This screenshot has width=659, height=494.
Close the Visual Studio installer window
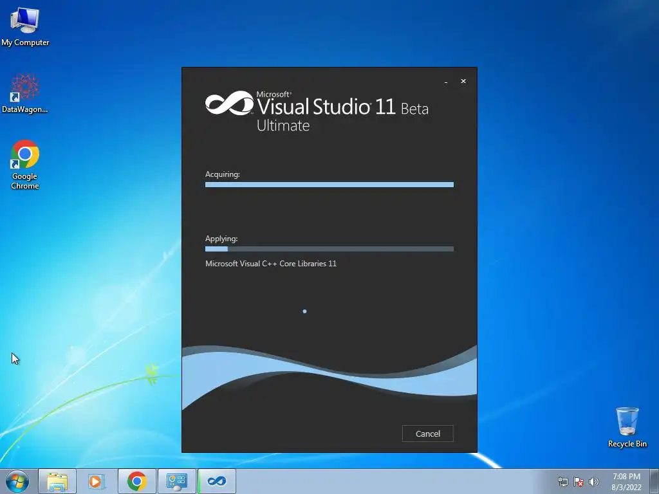click(463, 81)
